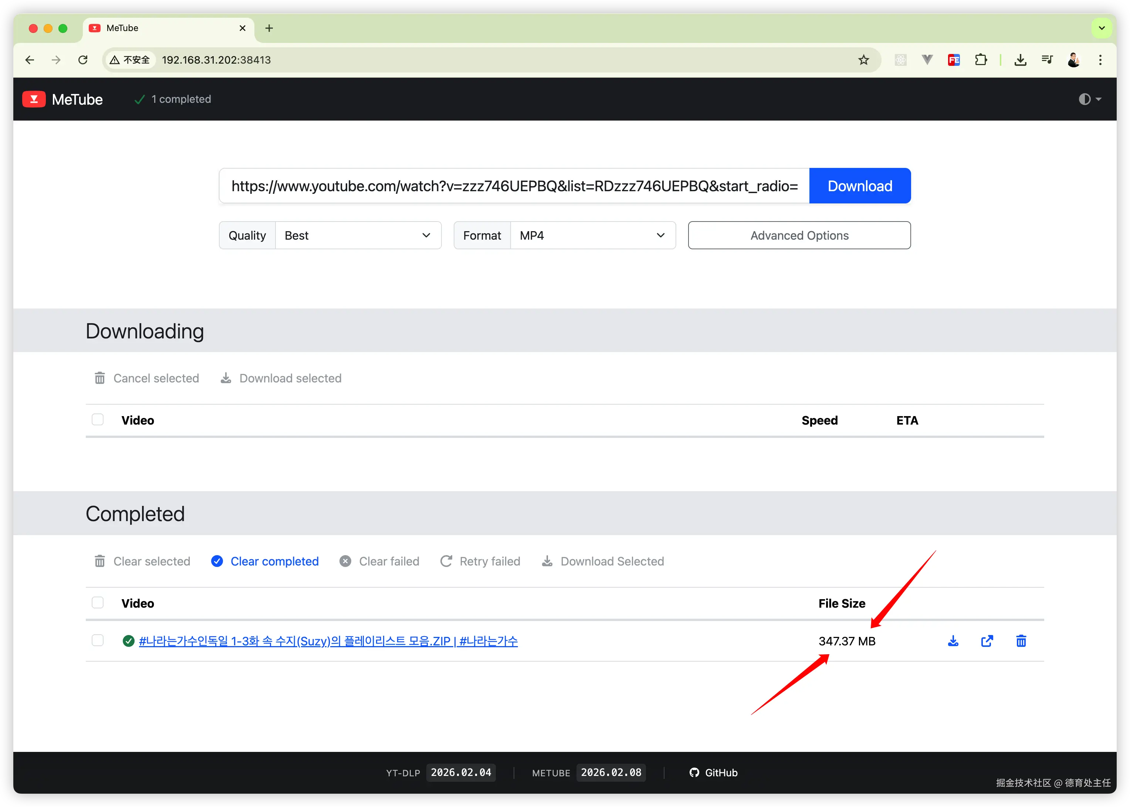Check the select-all box in Downloading table
This screenshot has height=807, width=1130.
[98, 420]
